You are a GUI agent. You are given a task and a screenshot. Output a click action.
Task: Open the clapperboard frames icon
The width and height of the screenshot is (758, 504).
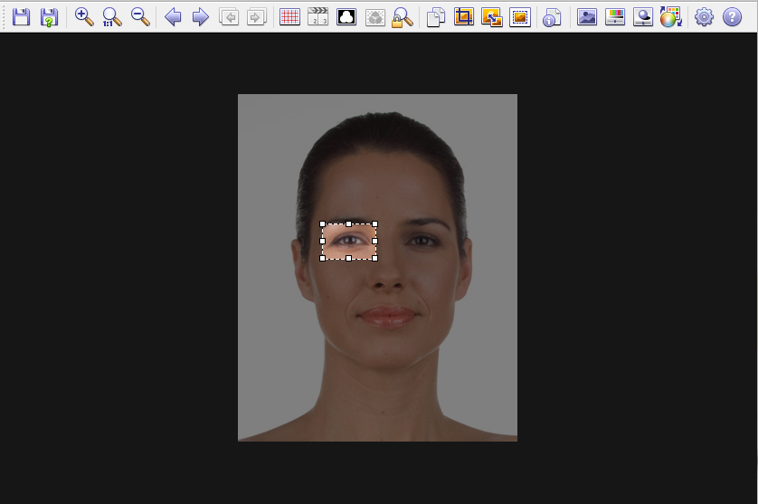pyautogui.click(x=317, y=17)
